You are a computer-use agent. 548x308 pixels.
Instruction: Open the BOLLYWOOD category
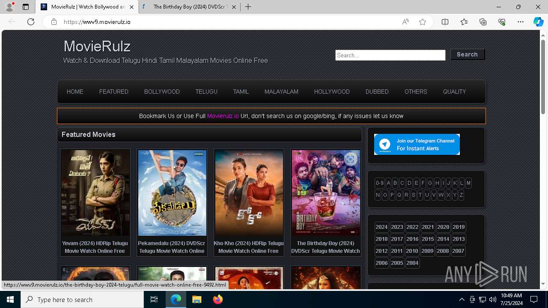(162, 92)
